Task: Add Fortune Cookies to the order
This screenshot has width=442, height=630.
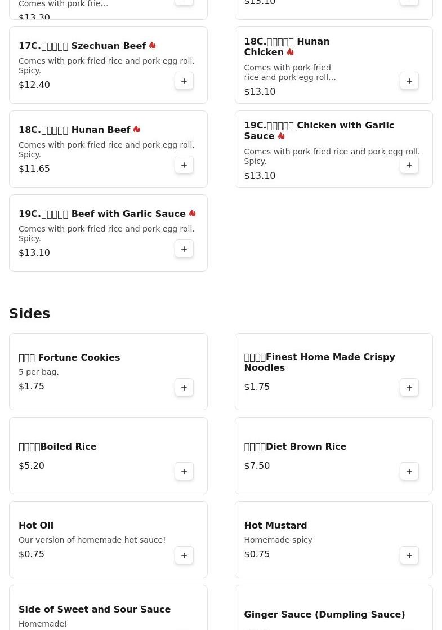Action: click(x=184, y=388)
